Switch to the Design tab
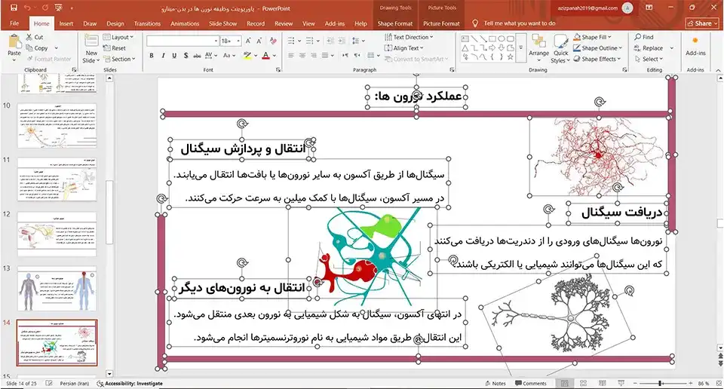Image resolution: width=724 pixels, height=389 pixels. pos(115,23)
